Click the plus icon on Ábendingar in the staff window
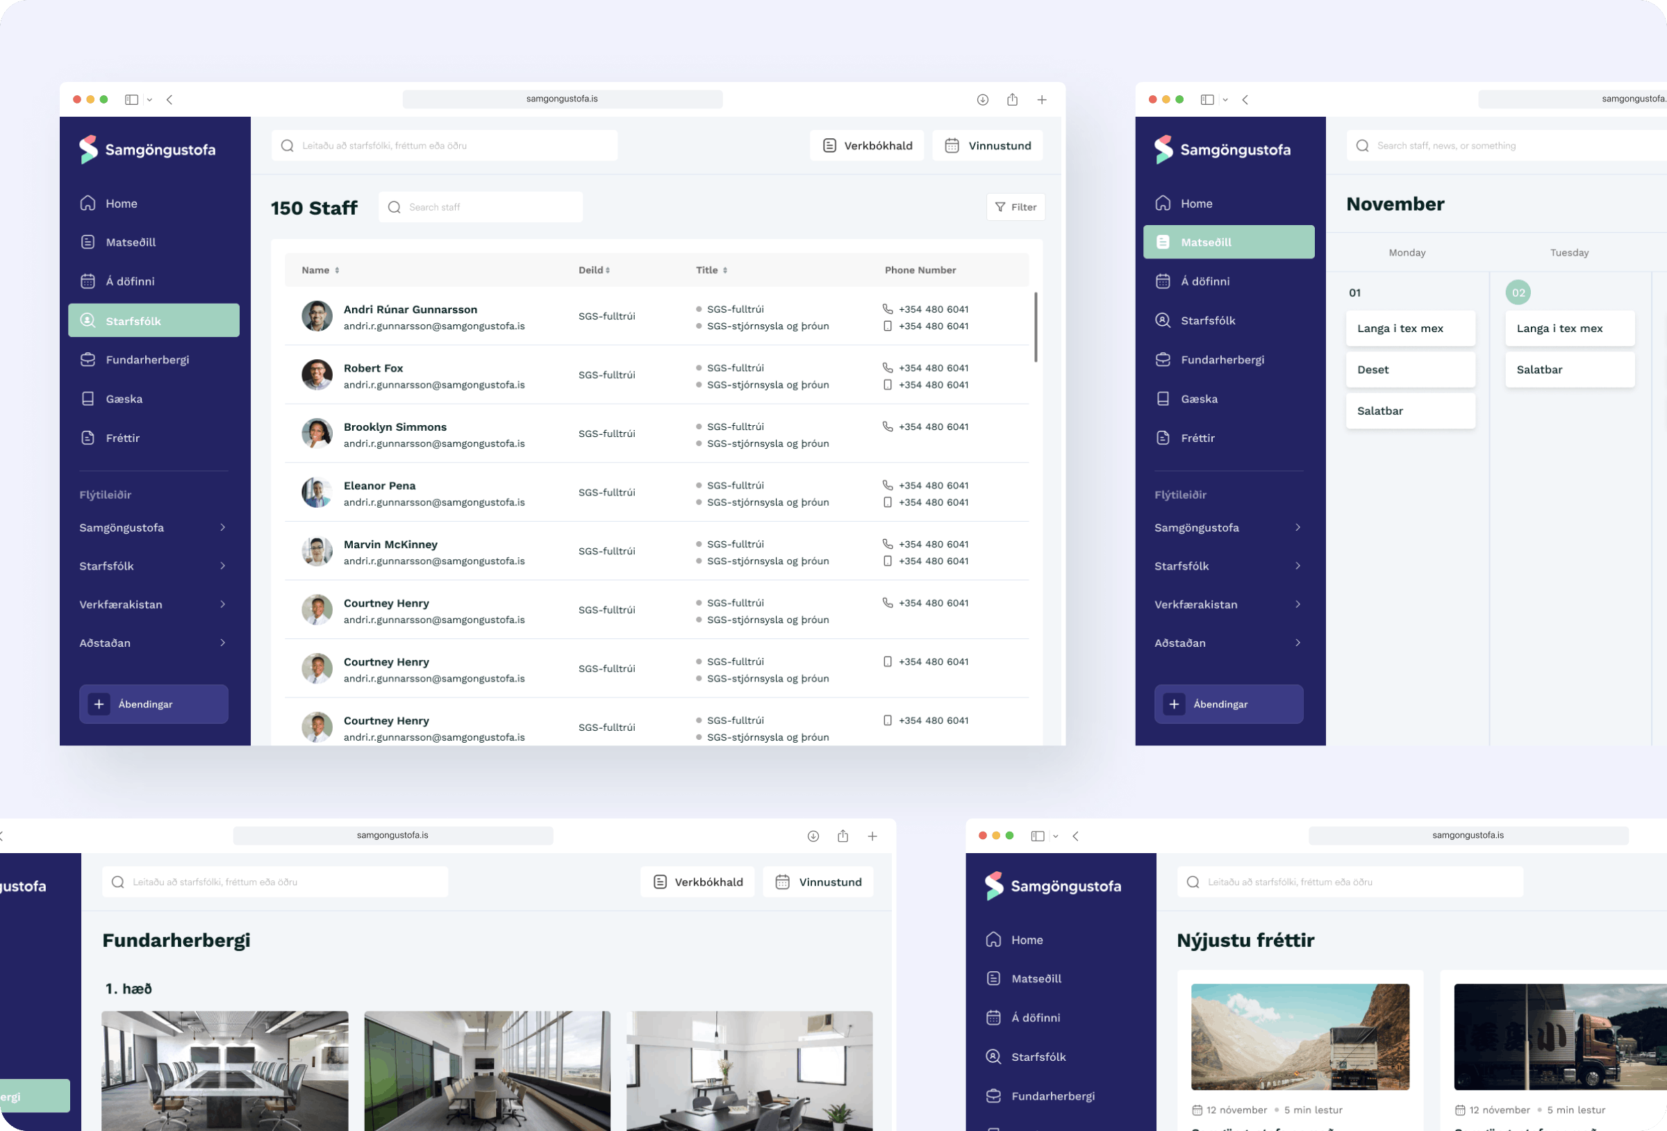1667x1131 pixels. (99, 704)
